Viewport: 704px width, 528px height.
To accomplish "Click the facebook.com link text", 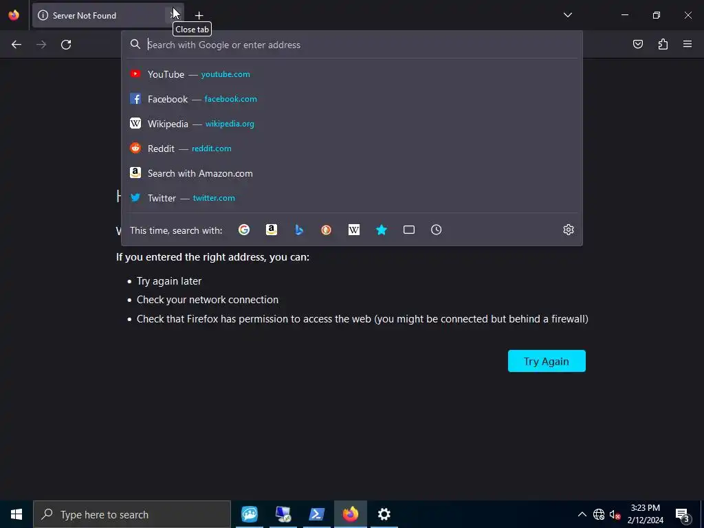I will coord(231,99).
